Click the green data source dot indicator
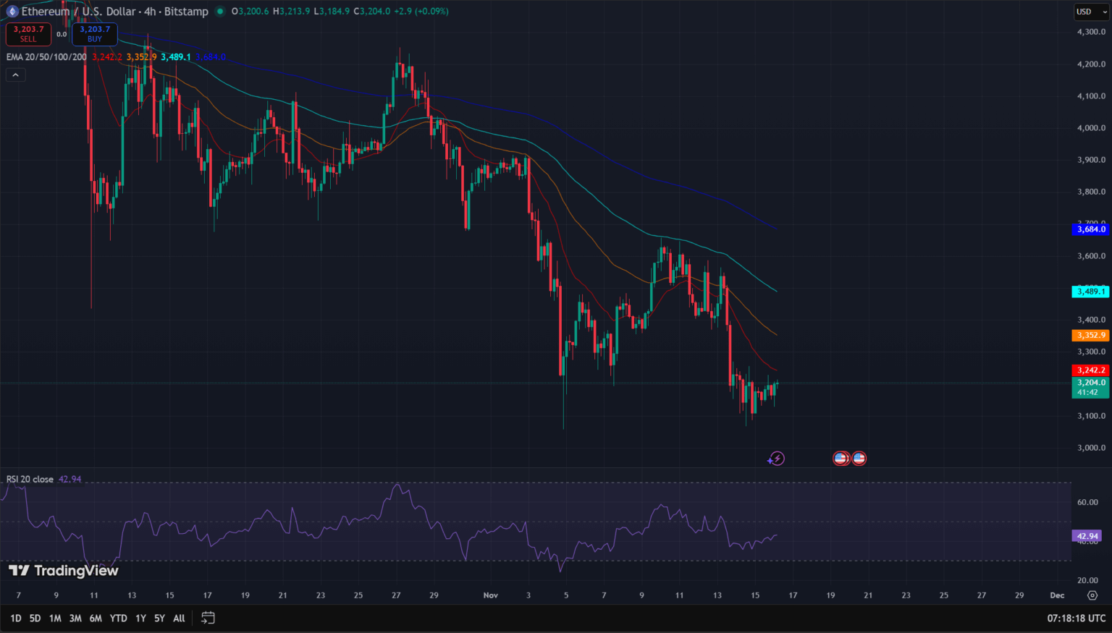Viewport: 1112px width, 633px height. pyautogui.click(x=219, y=11)
